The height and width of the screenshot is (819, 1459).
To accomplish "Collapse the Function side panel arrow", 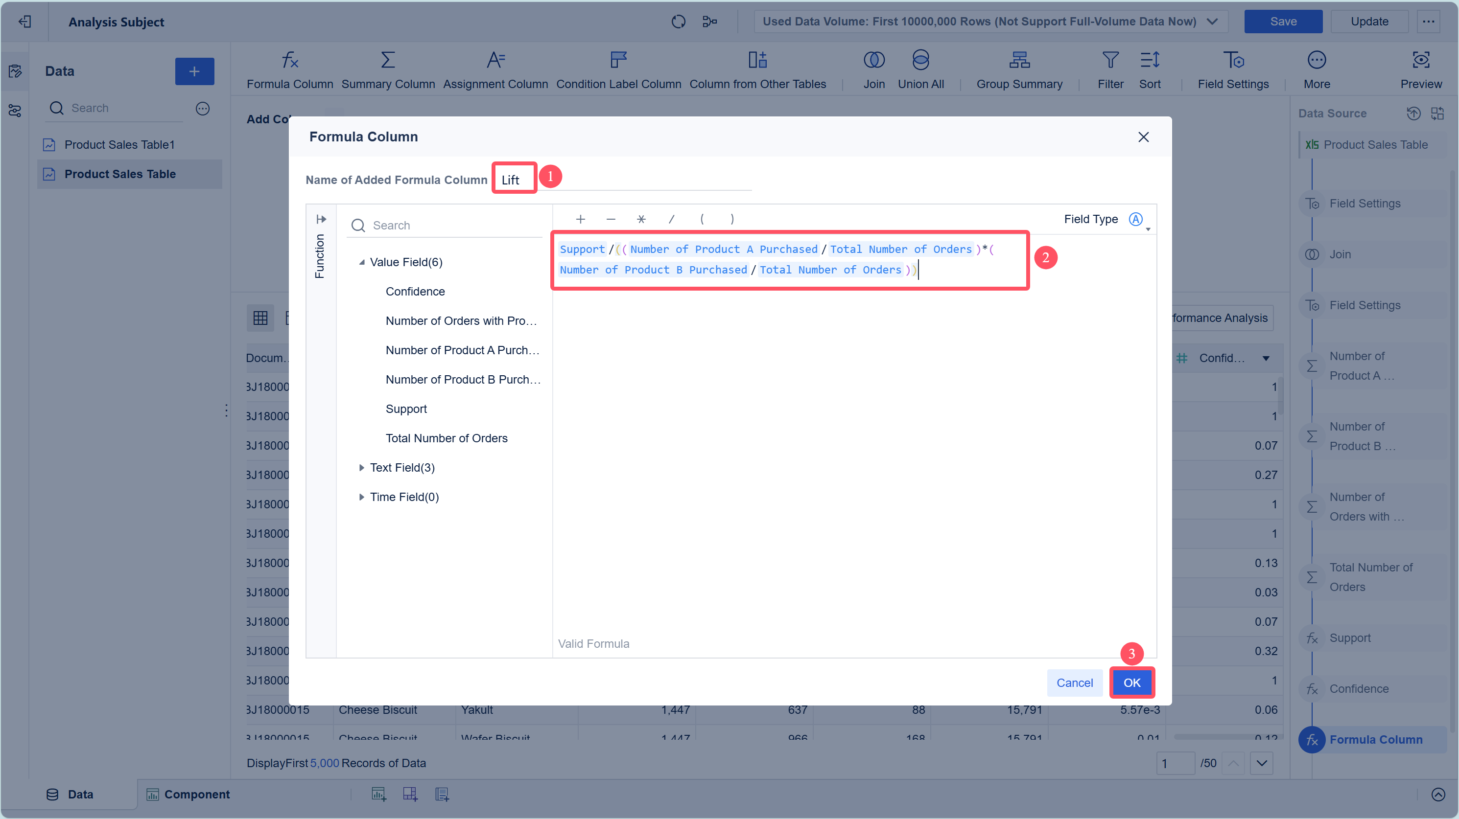I will pos(321,219).
